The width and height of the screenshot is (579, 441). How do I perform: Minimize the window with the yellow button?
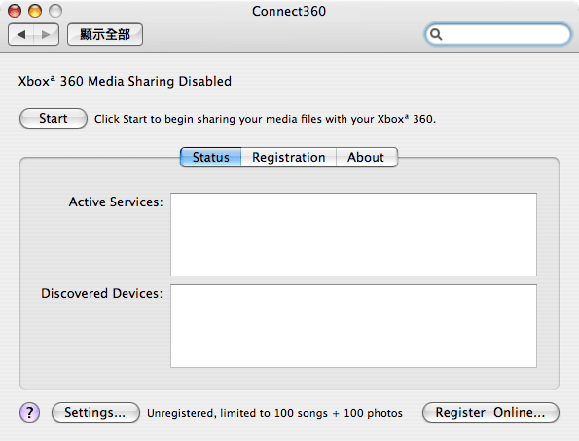point(35,11)
